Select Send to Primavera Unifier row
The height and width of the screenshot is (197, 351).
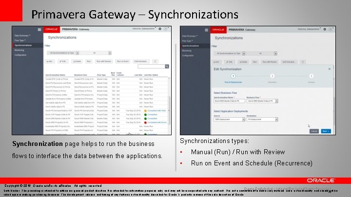(106, 95)
